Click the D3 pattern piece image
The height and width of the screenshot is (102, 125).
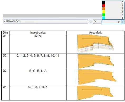tap(97, 77)
